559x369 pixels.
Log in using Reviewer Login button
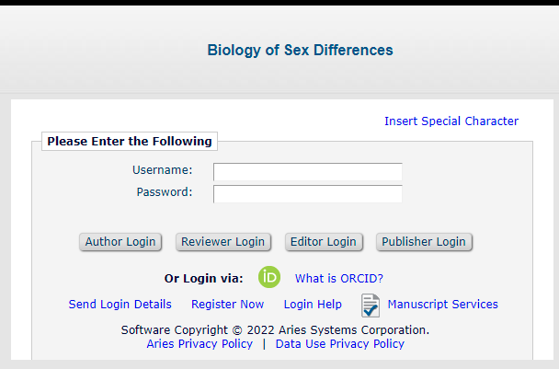(222, 242)
